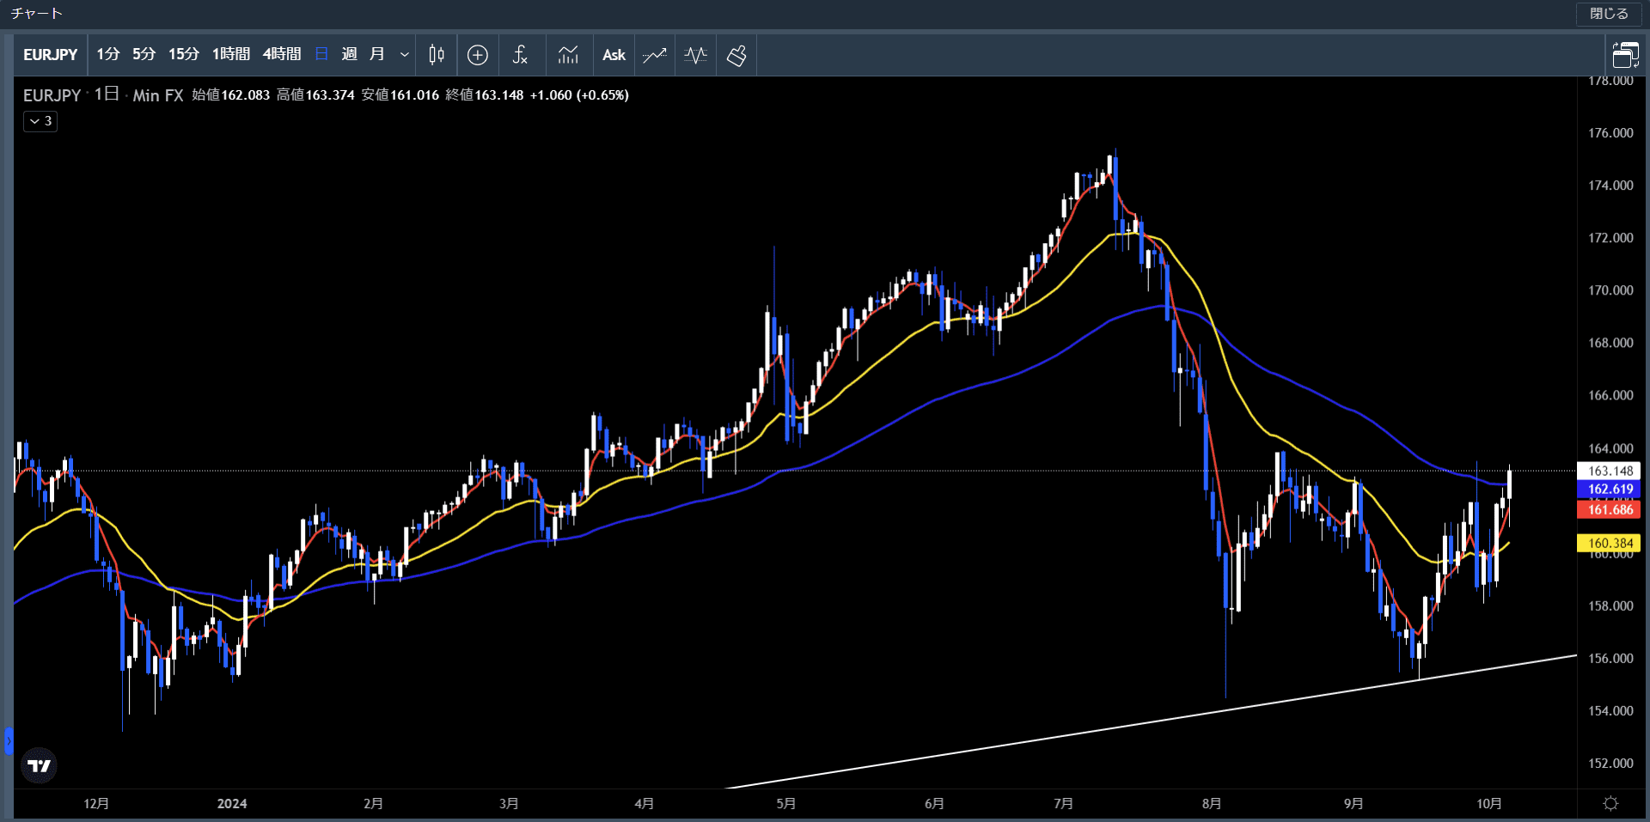The height and width of the screenshot is (822, 1650).
Task: Click the pulse waveform toolbar icon
Action: (x=696, y=55)
